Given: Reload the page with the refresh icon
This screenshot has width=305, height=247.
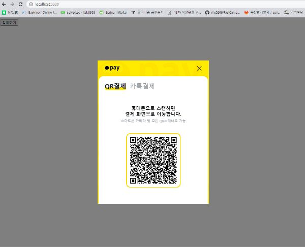Looking at the screenshot, I should tap(21, 4).
